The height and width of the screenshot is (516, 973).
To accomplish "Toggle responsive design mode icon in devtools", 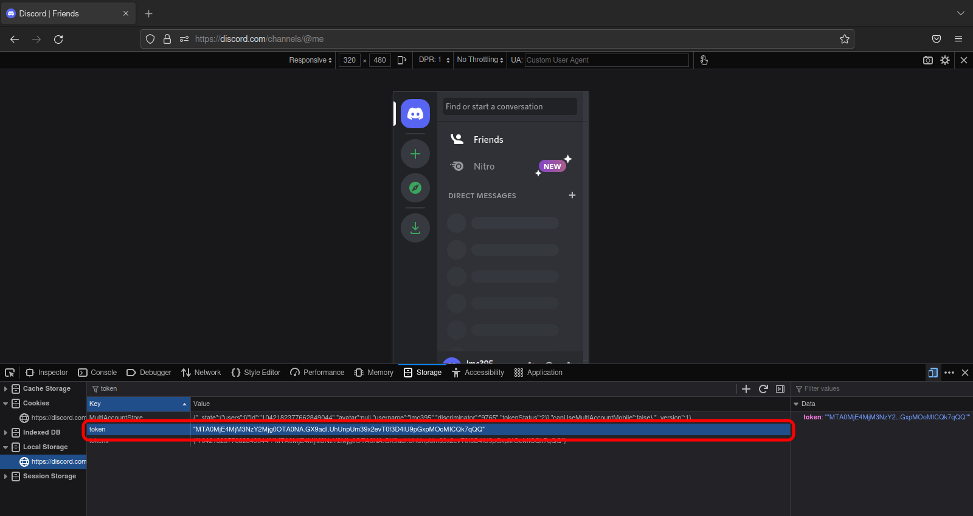I will pos(933,373).
